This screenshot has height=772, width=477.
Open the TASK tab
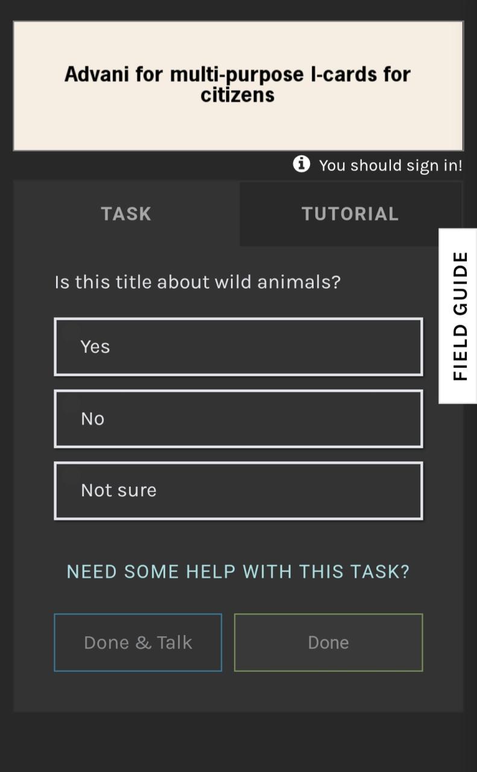[126, 214]
